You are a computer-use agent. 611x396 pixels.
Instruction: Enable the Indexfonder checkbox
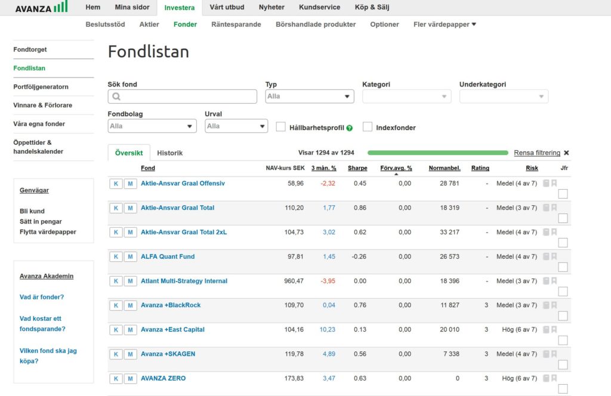(368, 127)
